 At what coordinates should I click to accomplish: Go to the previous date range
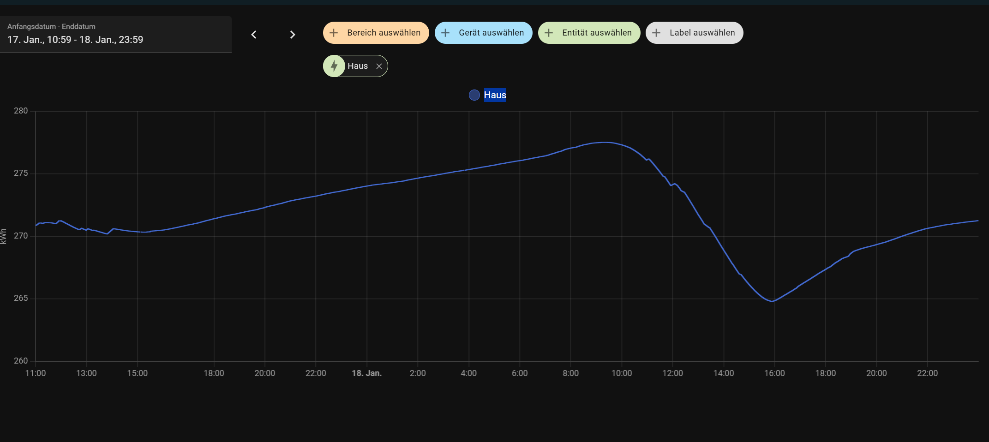point(254,35)
